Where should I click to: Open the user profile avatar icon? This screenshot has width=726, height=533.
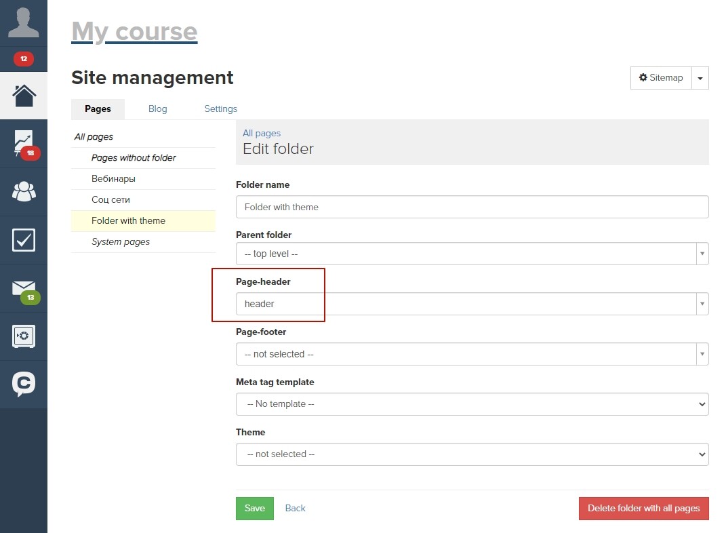(x=24, y=22)
